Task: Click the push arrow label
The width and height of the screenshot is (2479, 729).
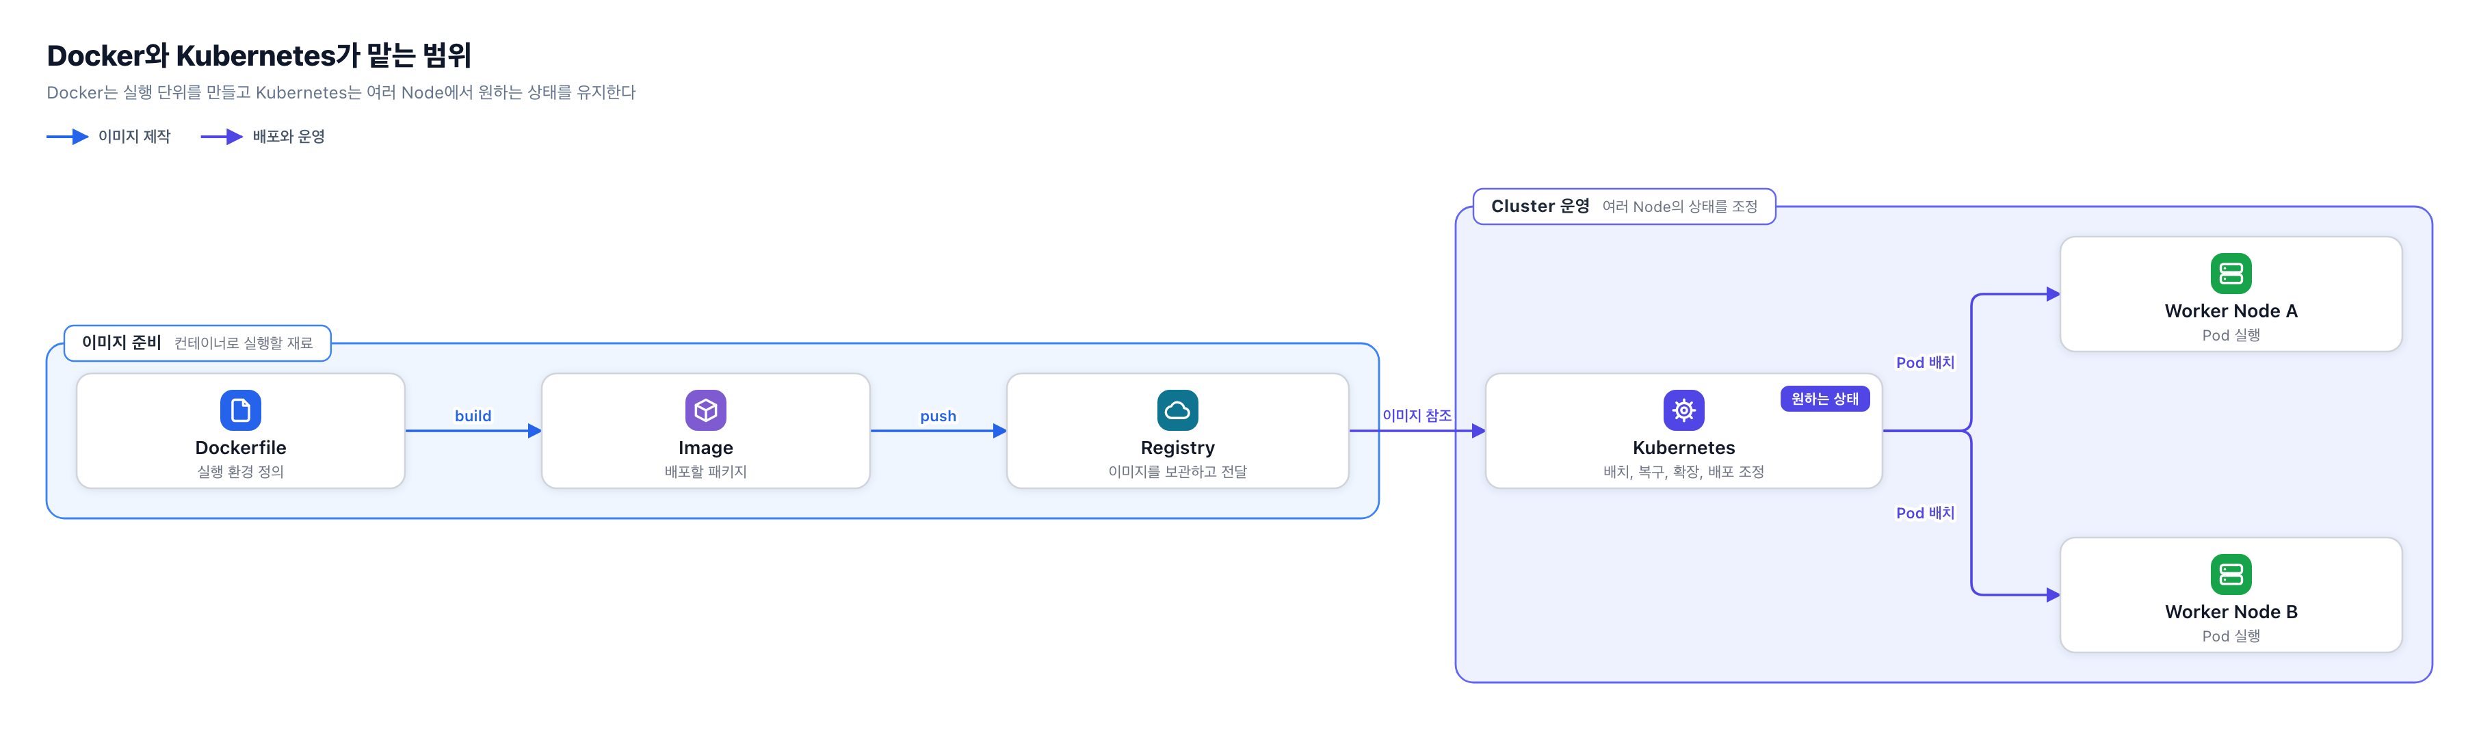Action: click(937, 416)
